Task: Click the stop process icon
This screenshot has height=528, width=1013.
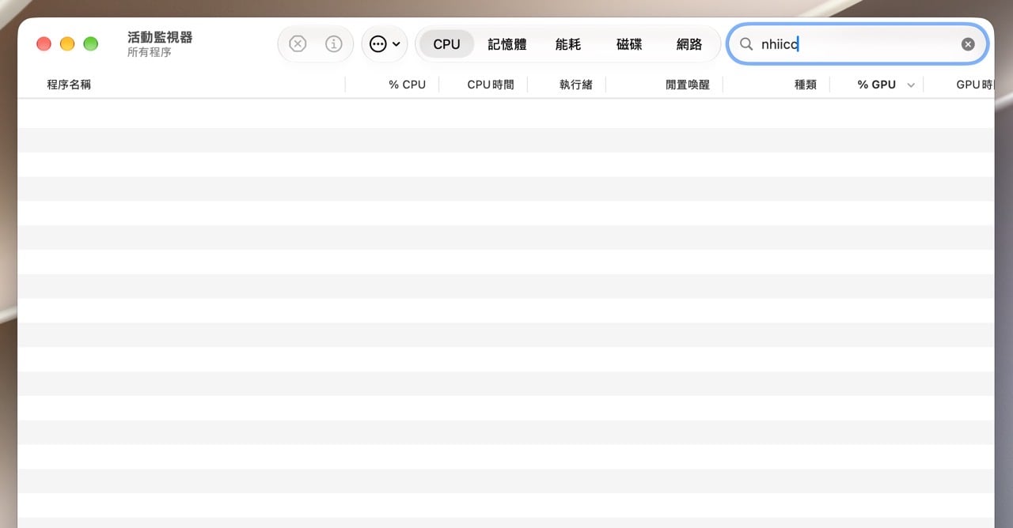Action: point(298,44)
